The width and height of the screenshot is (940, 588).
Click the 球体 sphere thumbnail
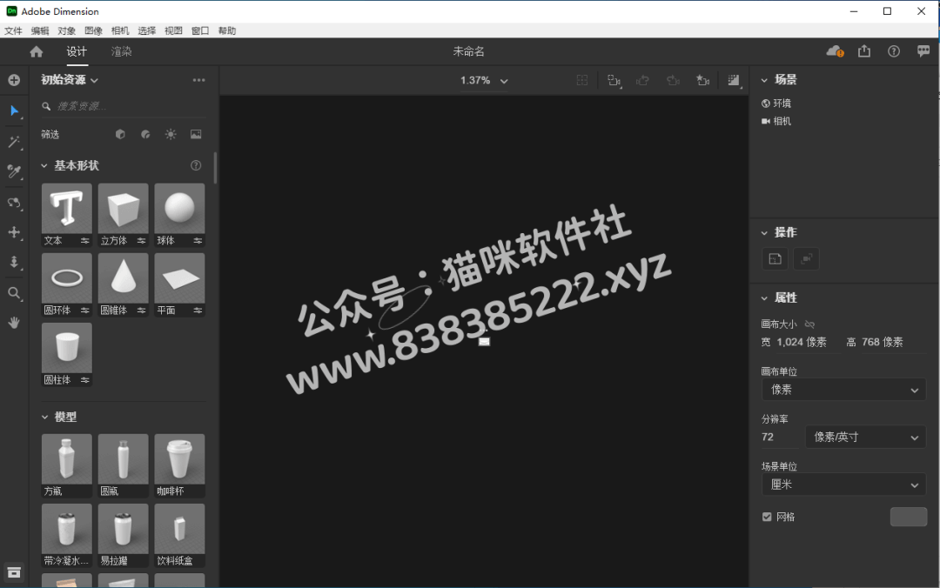[179, 209]
